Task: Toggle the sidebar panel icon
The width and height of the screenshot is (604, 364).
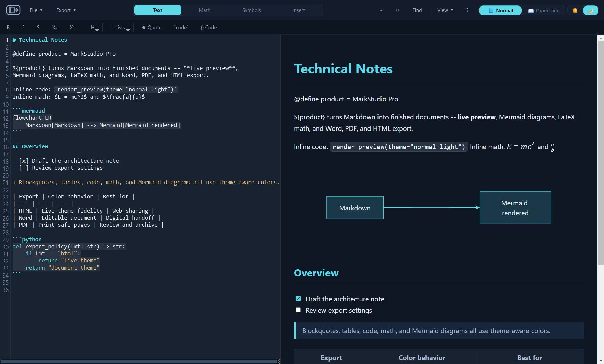Action: tap(13, 10)
